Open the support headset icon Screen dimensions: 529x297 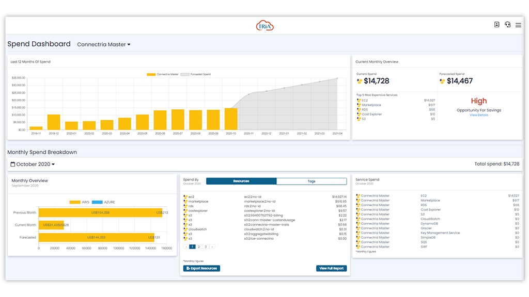(x=507, y=25)
